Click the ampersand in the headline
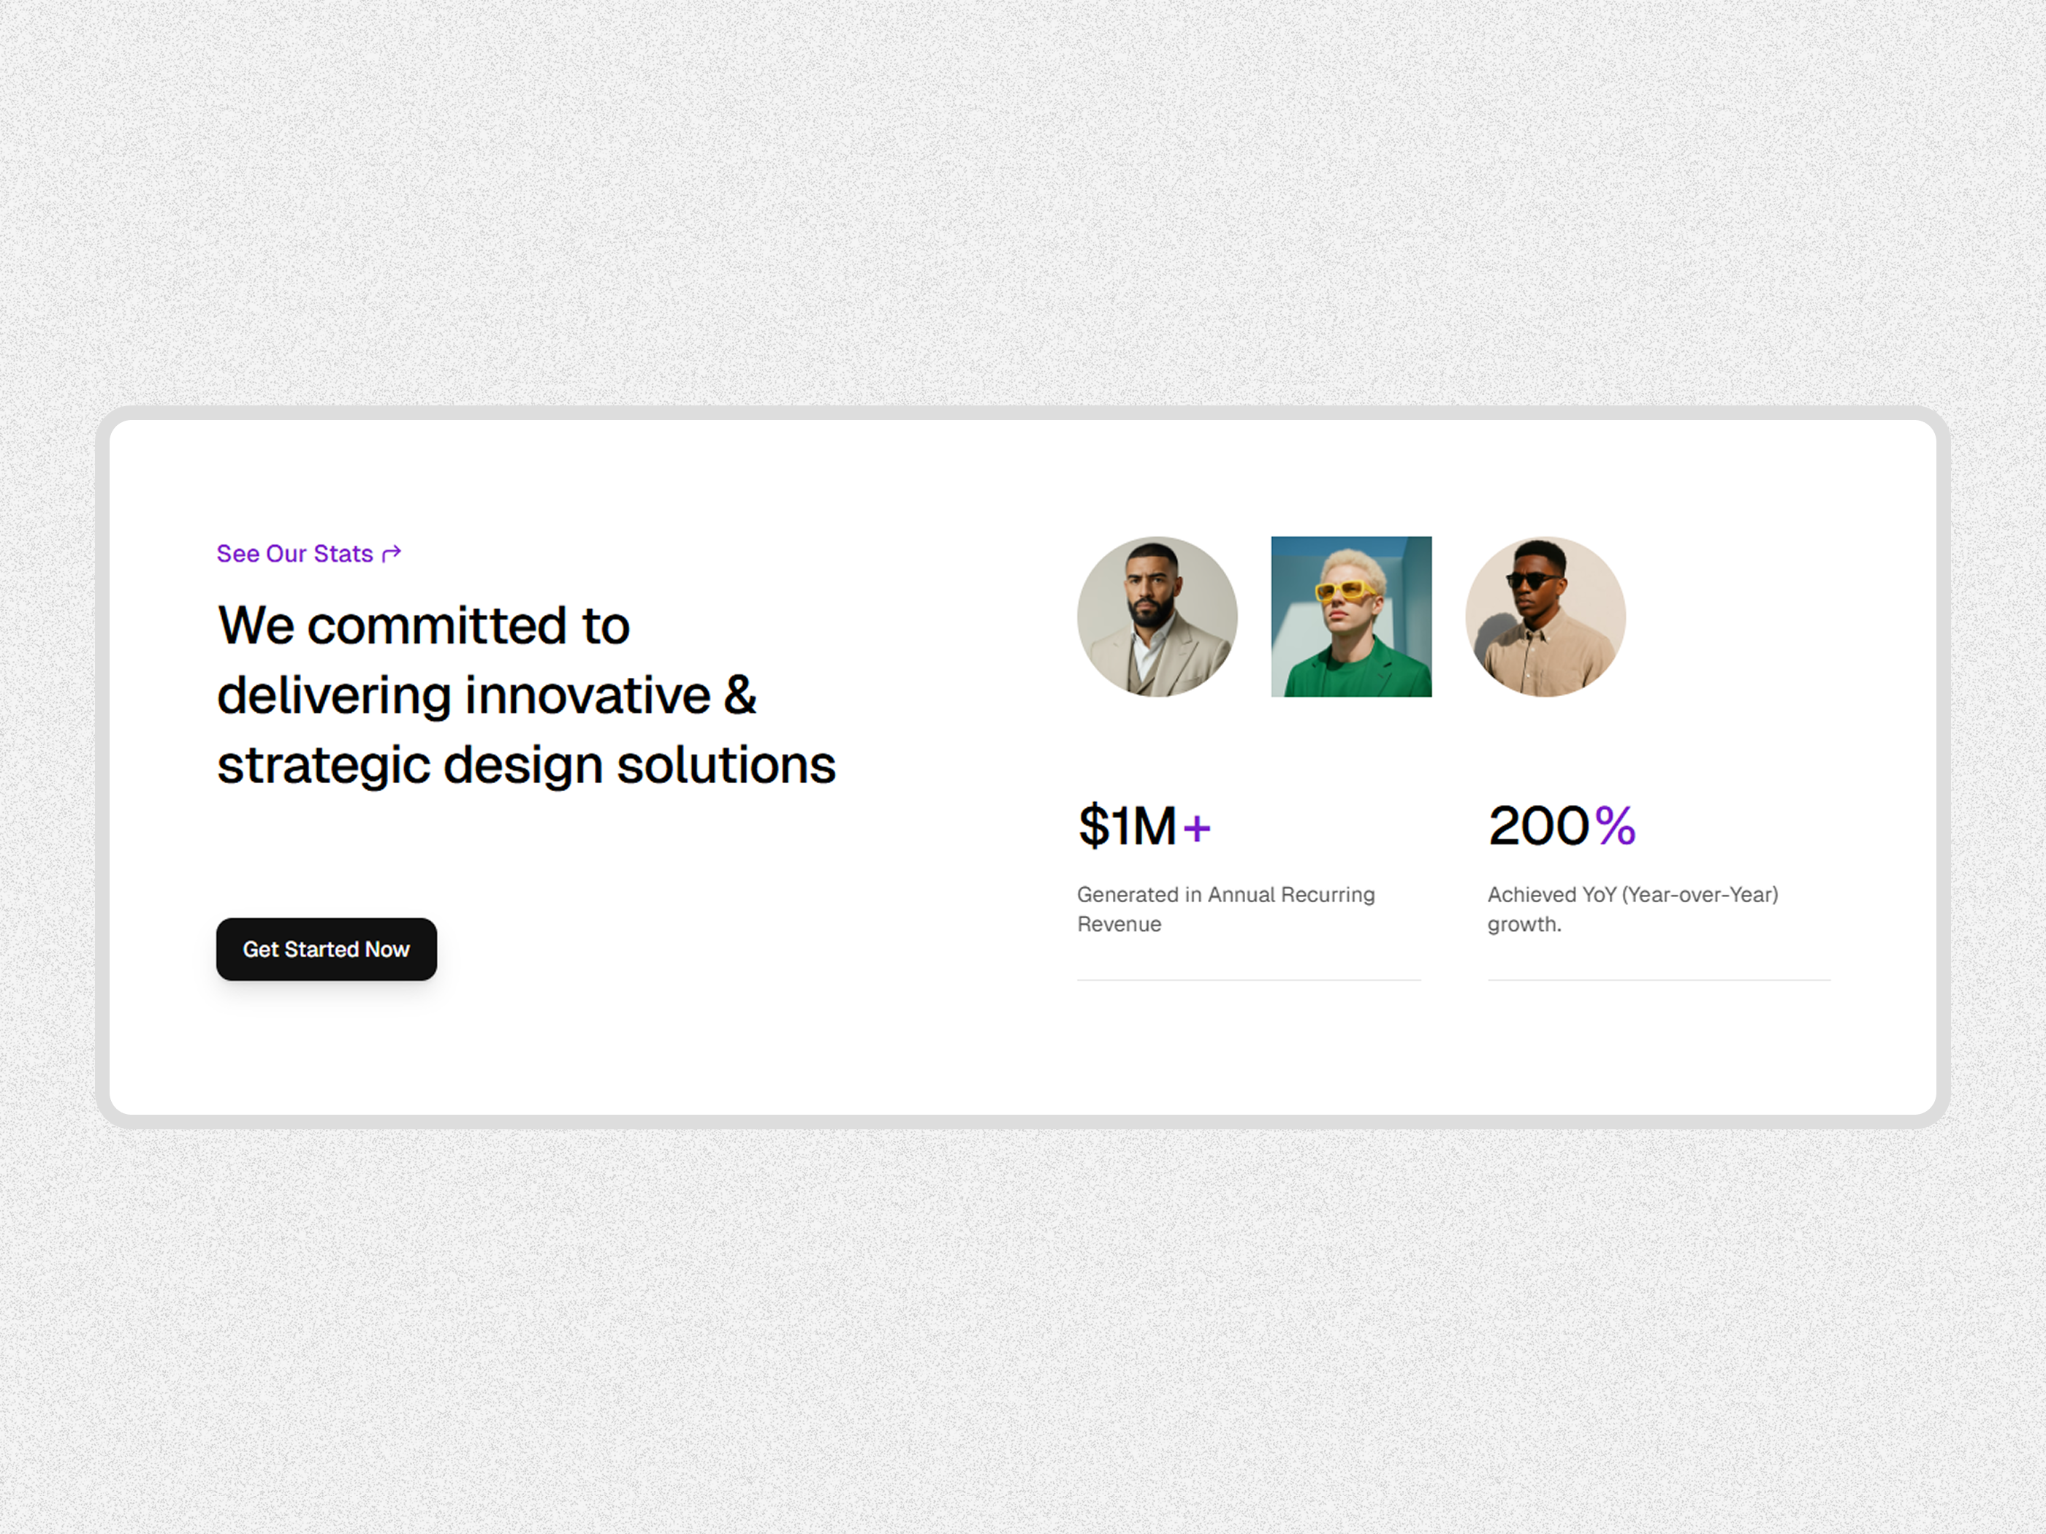The height and width of the screenshot is (1534, 2046). coord(740,695)
